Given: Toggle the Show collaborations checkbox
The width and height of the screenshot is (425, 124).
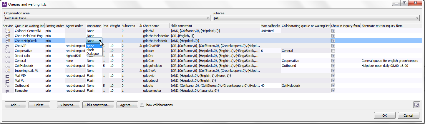Looking at the screenshot, I should click(142, 105).
